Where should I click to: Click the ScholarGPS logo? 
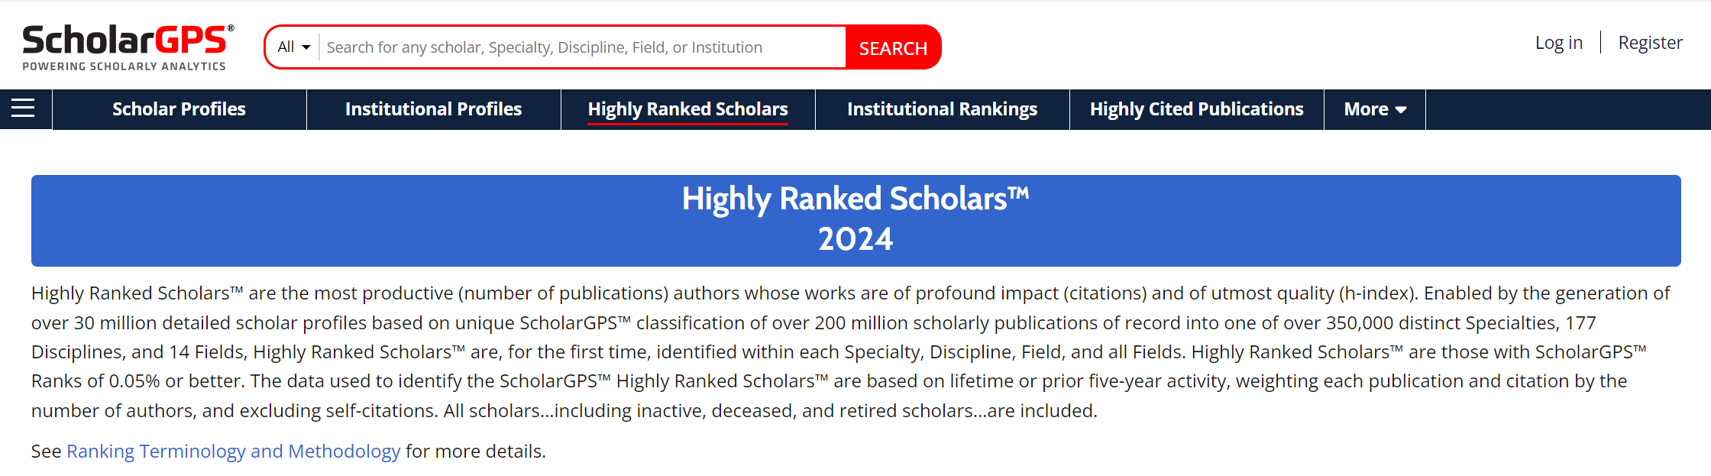[x=128, y=47]
